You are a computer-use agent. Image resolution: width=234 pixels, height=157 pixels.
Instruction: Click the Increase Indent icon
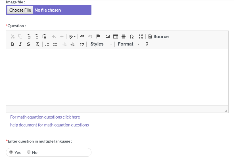pos(72,44)
